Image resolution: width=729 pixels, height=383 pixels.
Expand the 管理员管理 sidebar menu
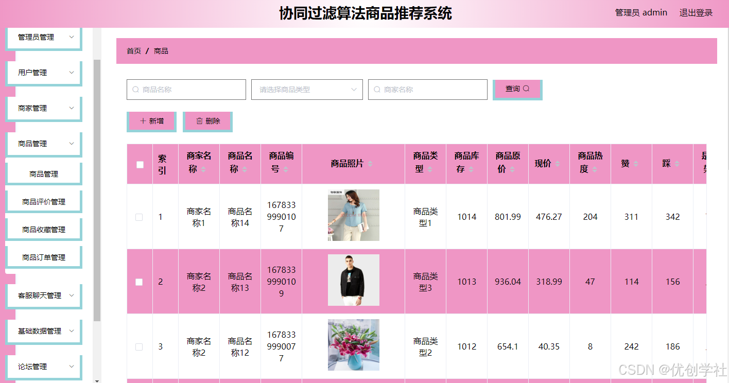point(44,37)
